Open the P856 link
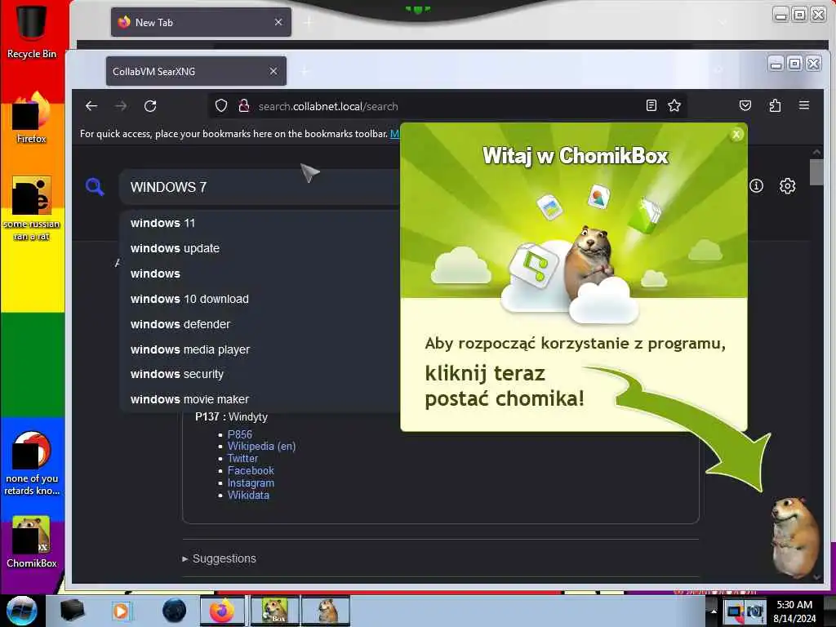Image resolution: width=836 pixels, height=627 pixels. click(240, 434)
